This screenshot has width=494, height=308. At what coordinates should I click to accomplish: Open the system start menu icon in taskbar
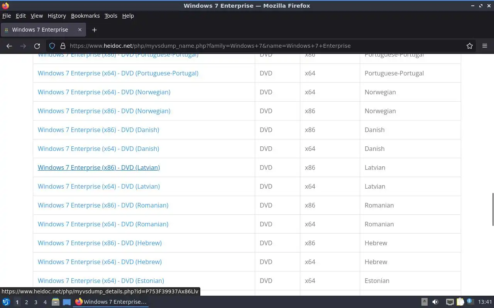6,302
